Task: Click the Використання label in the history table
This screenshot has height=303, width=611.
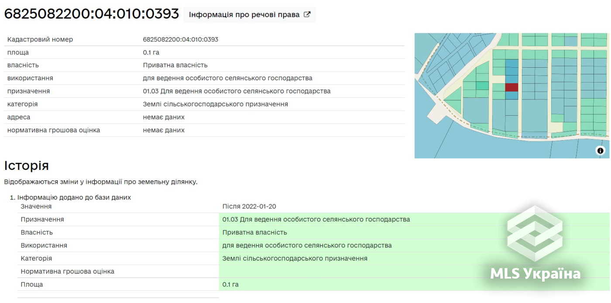Action: pyautogui.click(x=44, y=245)
